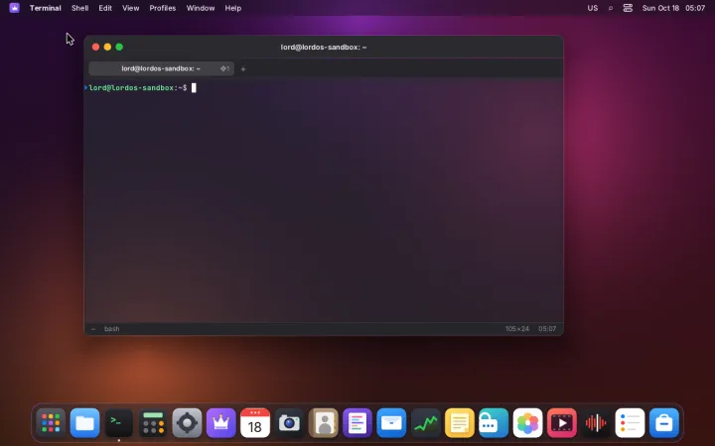Open the Shell menu
Image resolution: width=715 pixels, height=446 pixels.
[x=79, y=8]
